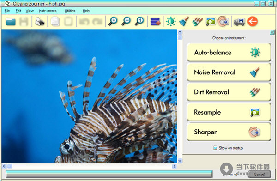Zoom out with the minus magnifier
277x181 pixels.
coord(126,21)
